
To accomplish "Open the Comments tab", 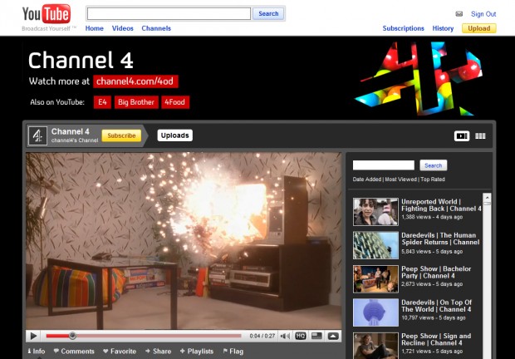I will (x=74, y=352).
